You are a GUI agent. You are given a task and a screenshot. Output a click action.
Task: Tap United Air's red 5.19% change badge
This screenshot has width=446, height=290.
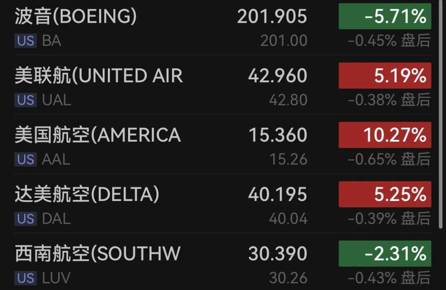click(x=385, y=75)
